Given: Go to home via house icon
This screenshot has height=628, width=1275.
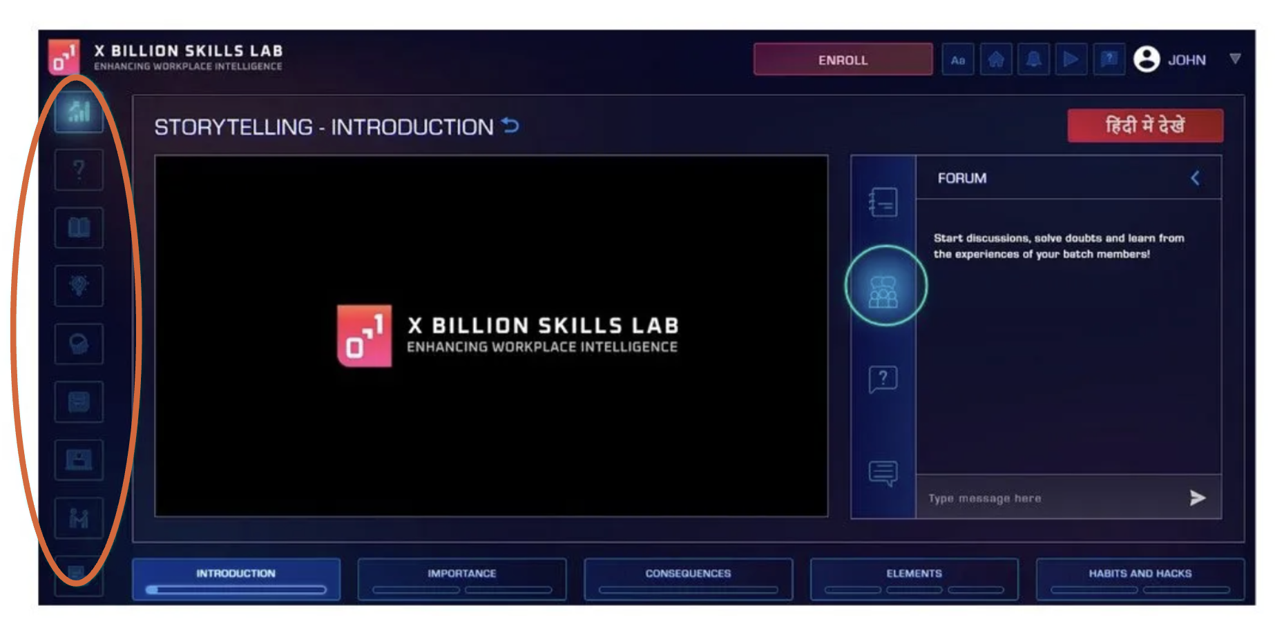Looking at the screenshot, I should pos(995,60).
